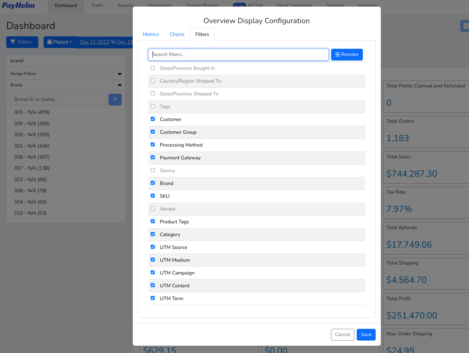Screen dimensions: 469x353
Task: Enable State/Province Shipped To checkbox
Action: (x=153, y=93)
